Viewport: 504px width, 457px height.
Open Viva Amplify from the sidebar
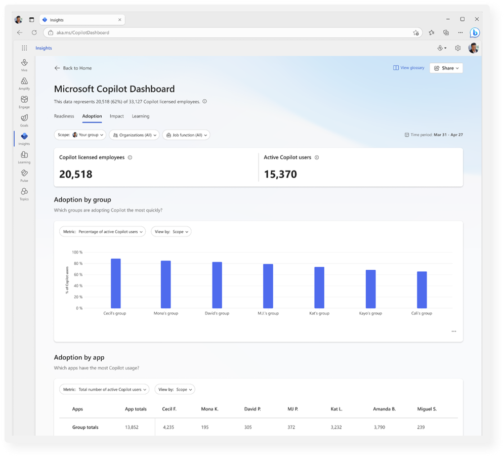[x=24, y=83]
